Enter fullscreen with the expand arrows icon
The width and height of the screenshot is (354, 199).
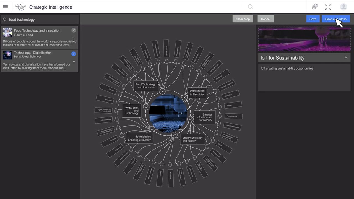328,7
